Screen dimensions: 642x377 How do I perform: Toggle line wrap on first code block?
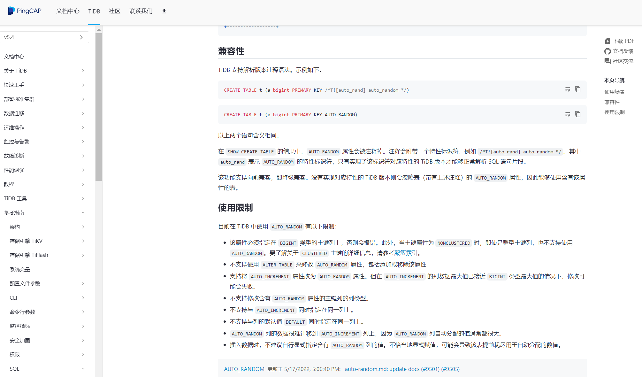(x=568, y=89)
